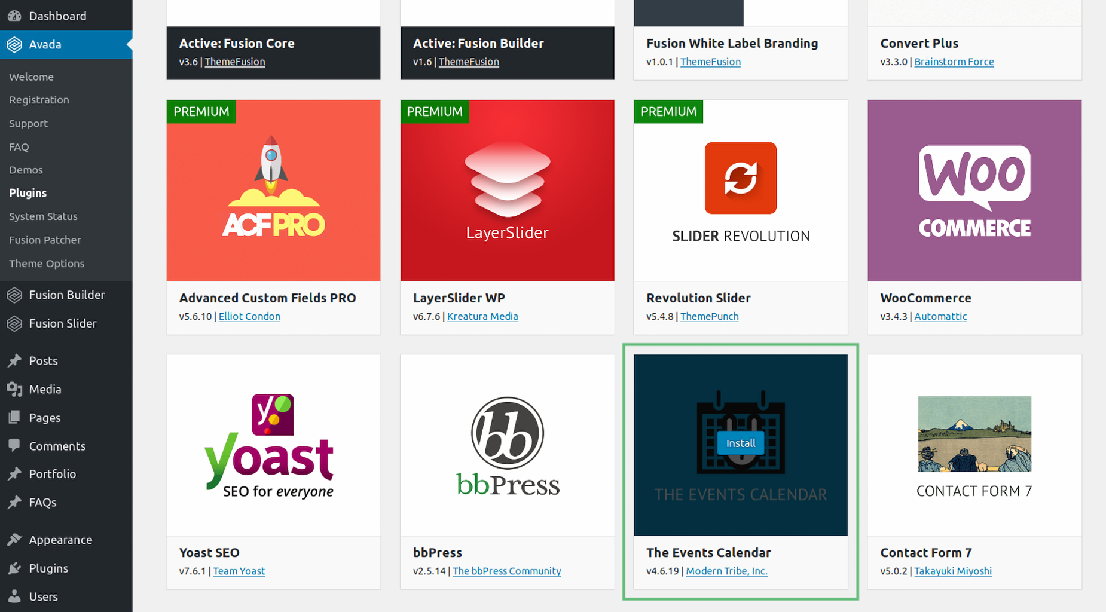Click the WooCommerce plugin title text
The width and height of the screenshot is (1106, 612).
coord(925,298)
